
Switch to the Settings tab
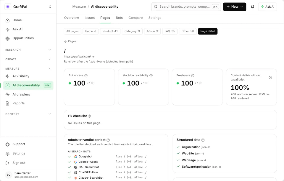coord(155,18)
